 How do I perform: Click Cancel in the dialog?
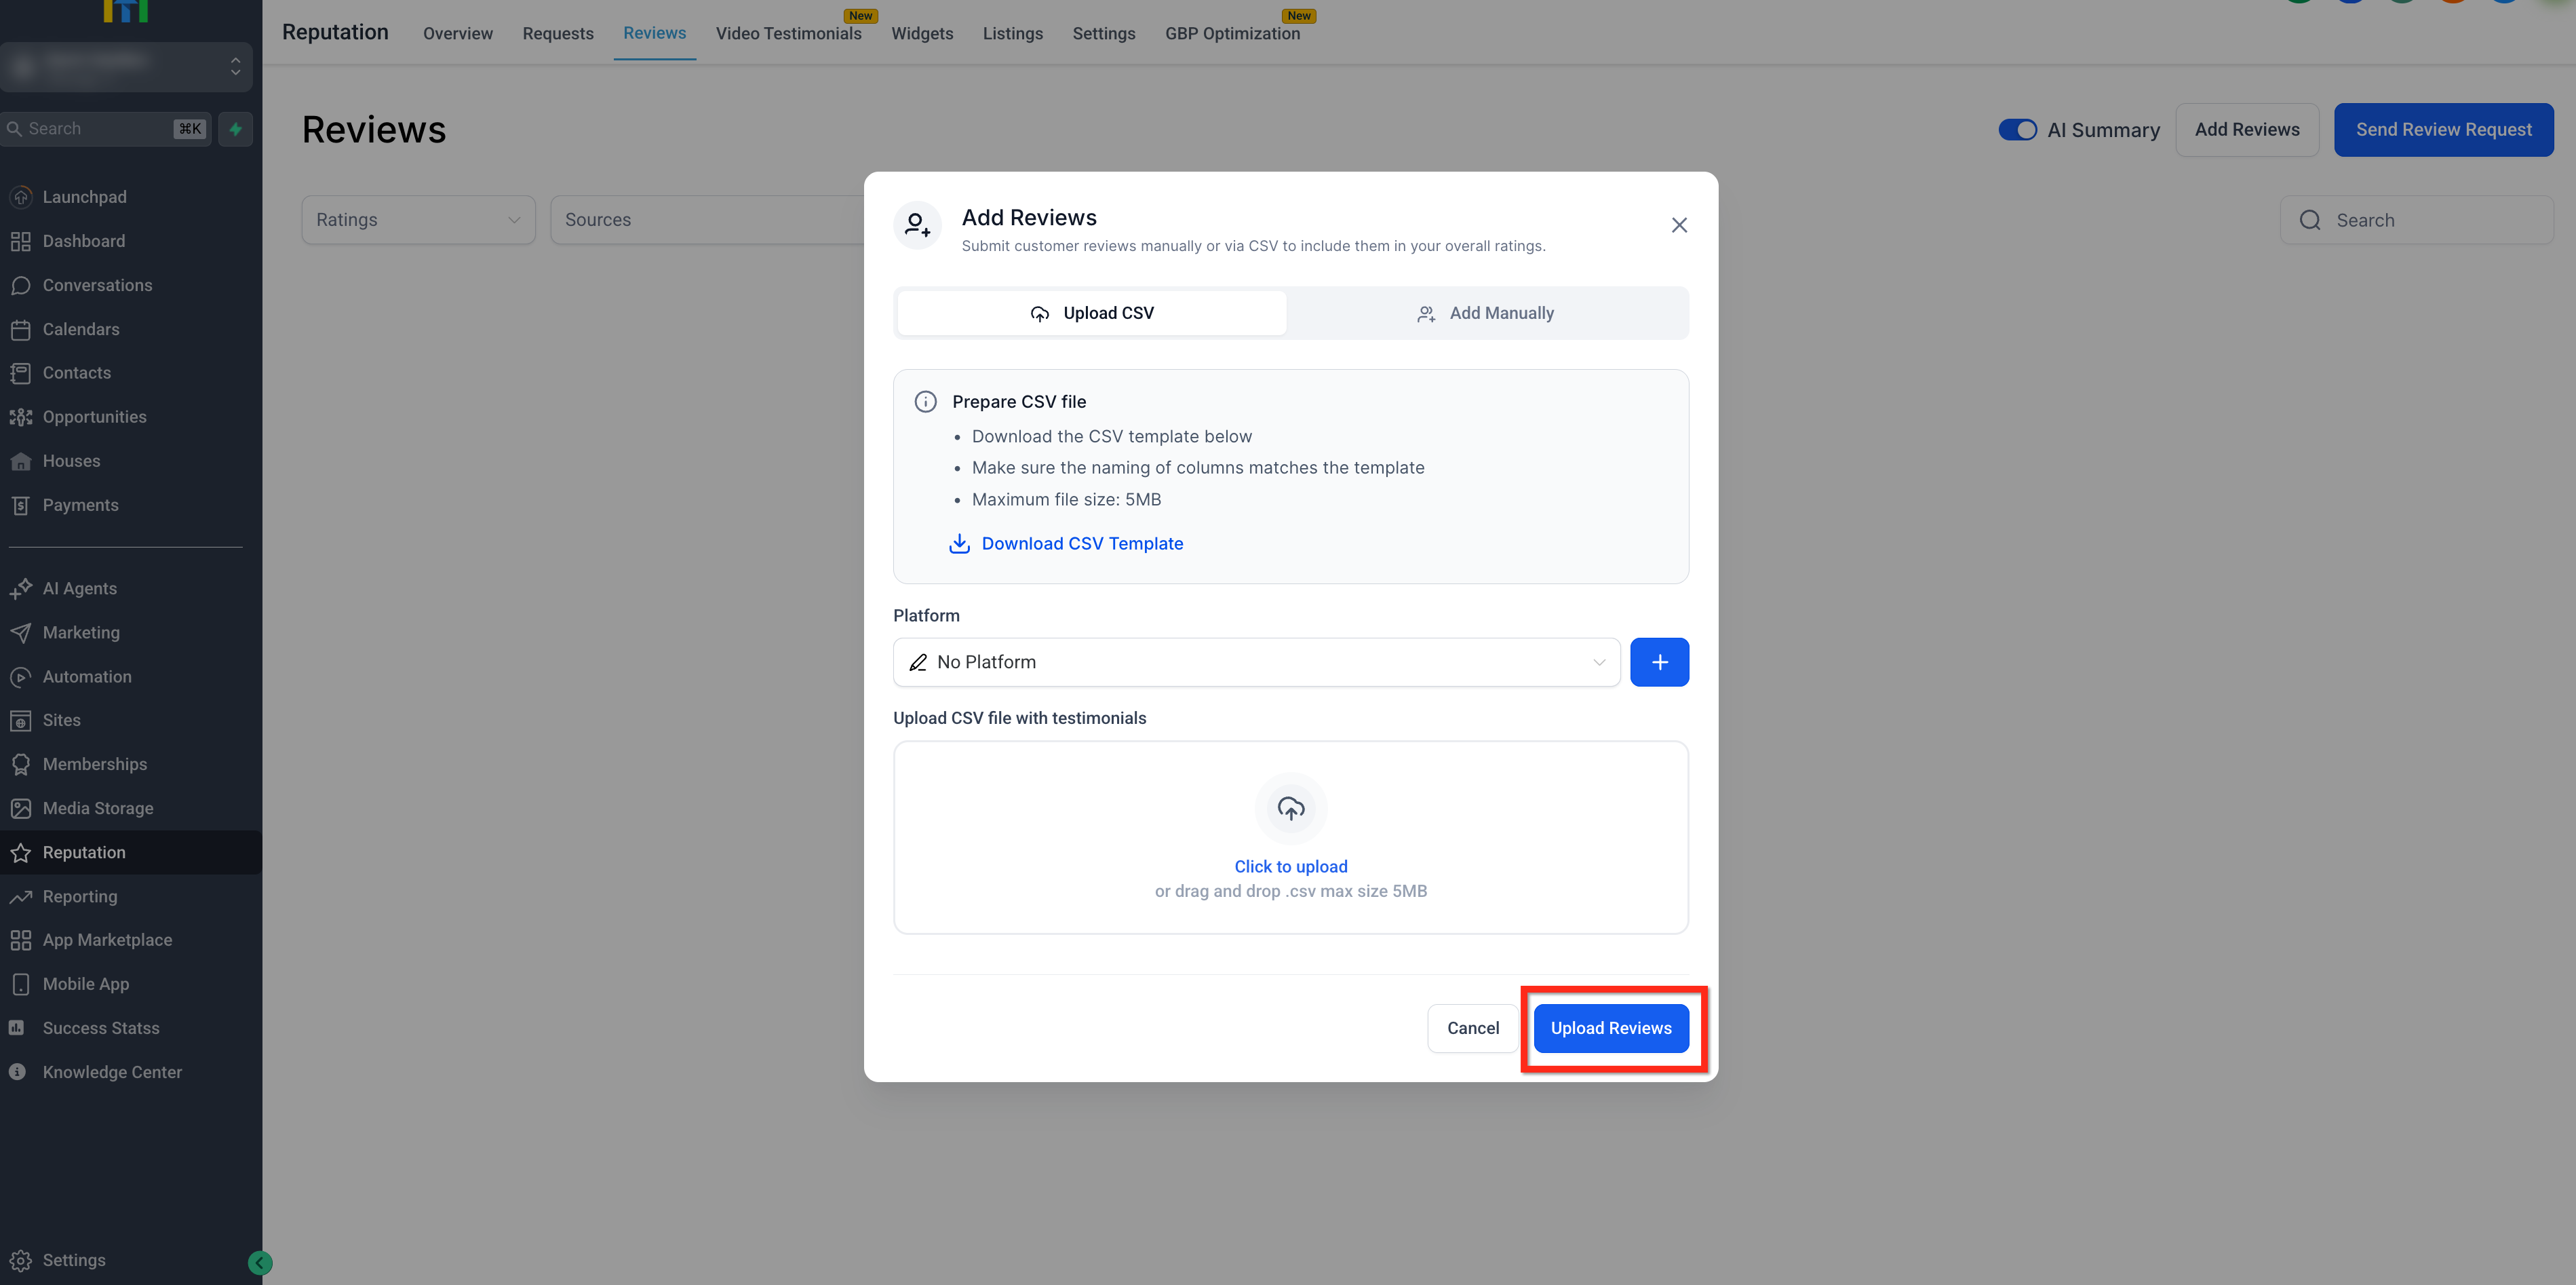click(1472, 1028)
